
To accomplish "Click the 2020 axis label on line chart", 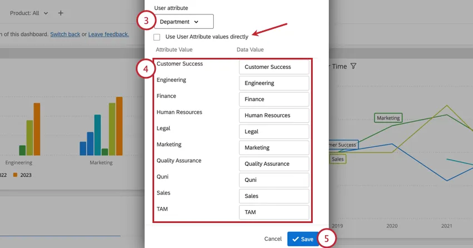I will 392,226.
